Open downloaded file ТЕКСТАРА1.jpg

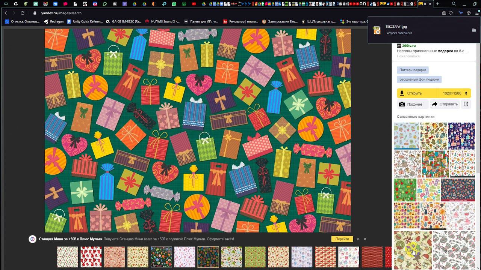click(x=396, y=27)
